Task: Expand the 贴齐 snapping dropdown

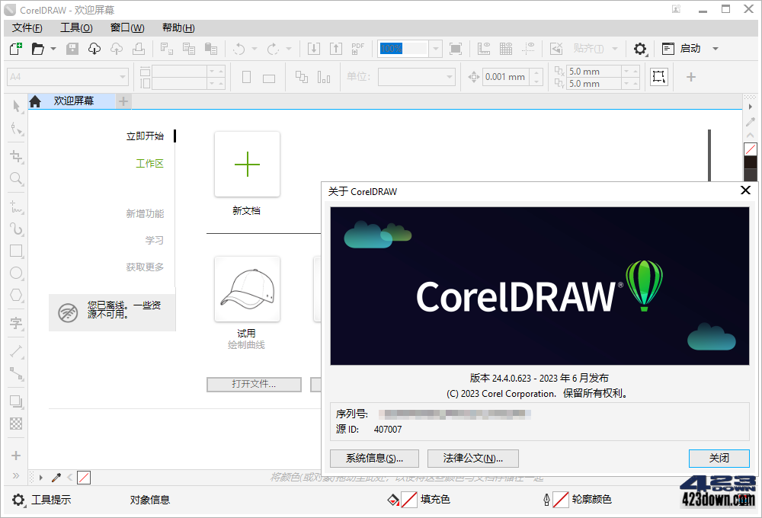Action: point(614,48)
